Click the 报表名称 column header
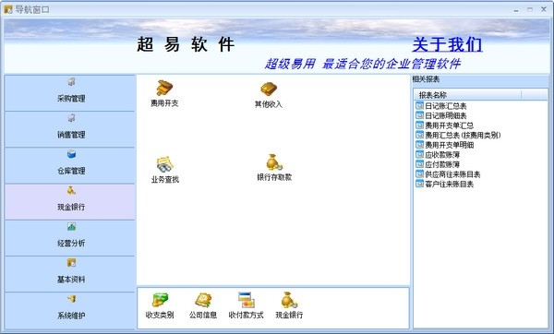This screenshot has width=554, height=334. (467, 95)
